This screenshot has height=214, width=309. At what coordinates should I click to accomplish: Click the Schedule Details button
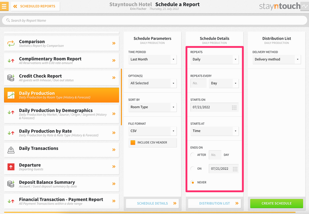[152, 203]
